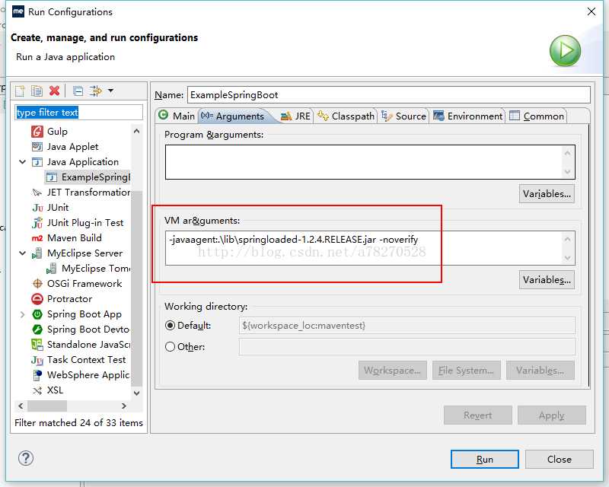This screenshot has width=609, height=487.
Task: Click the Duplicate configuration icon
Action: (x=37, y=91)
